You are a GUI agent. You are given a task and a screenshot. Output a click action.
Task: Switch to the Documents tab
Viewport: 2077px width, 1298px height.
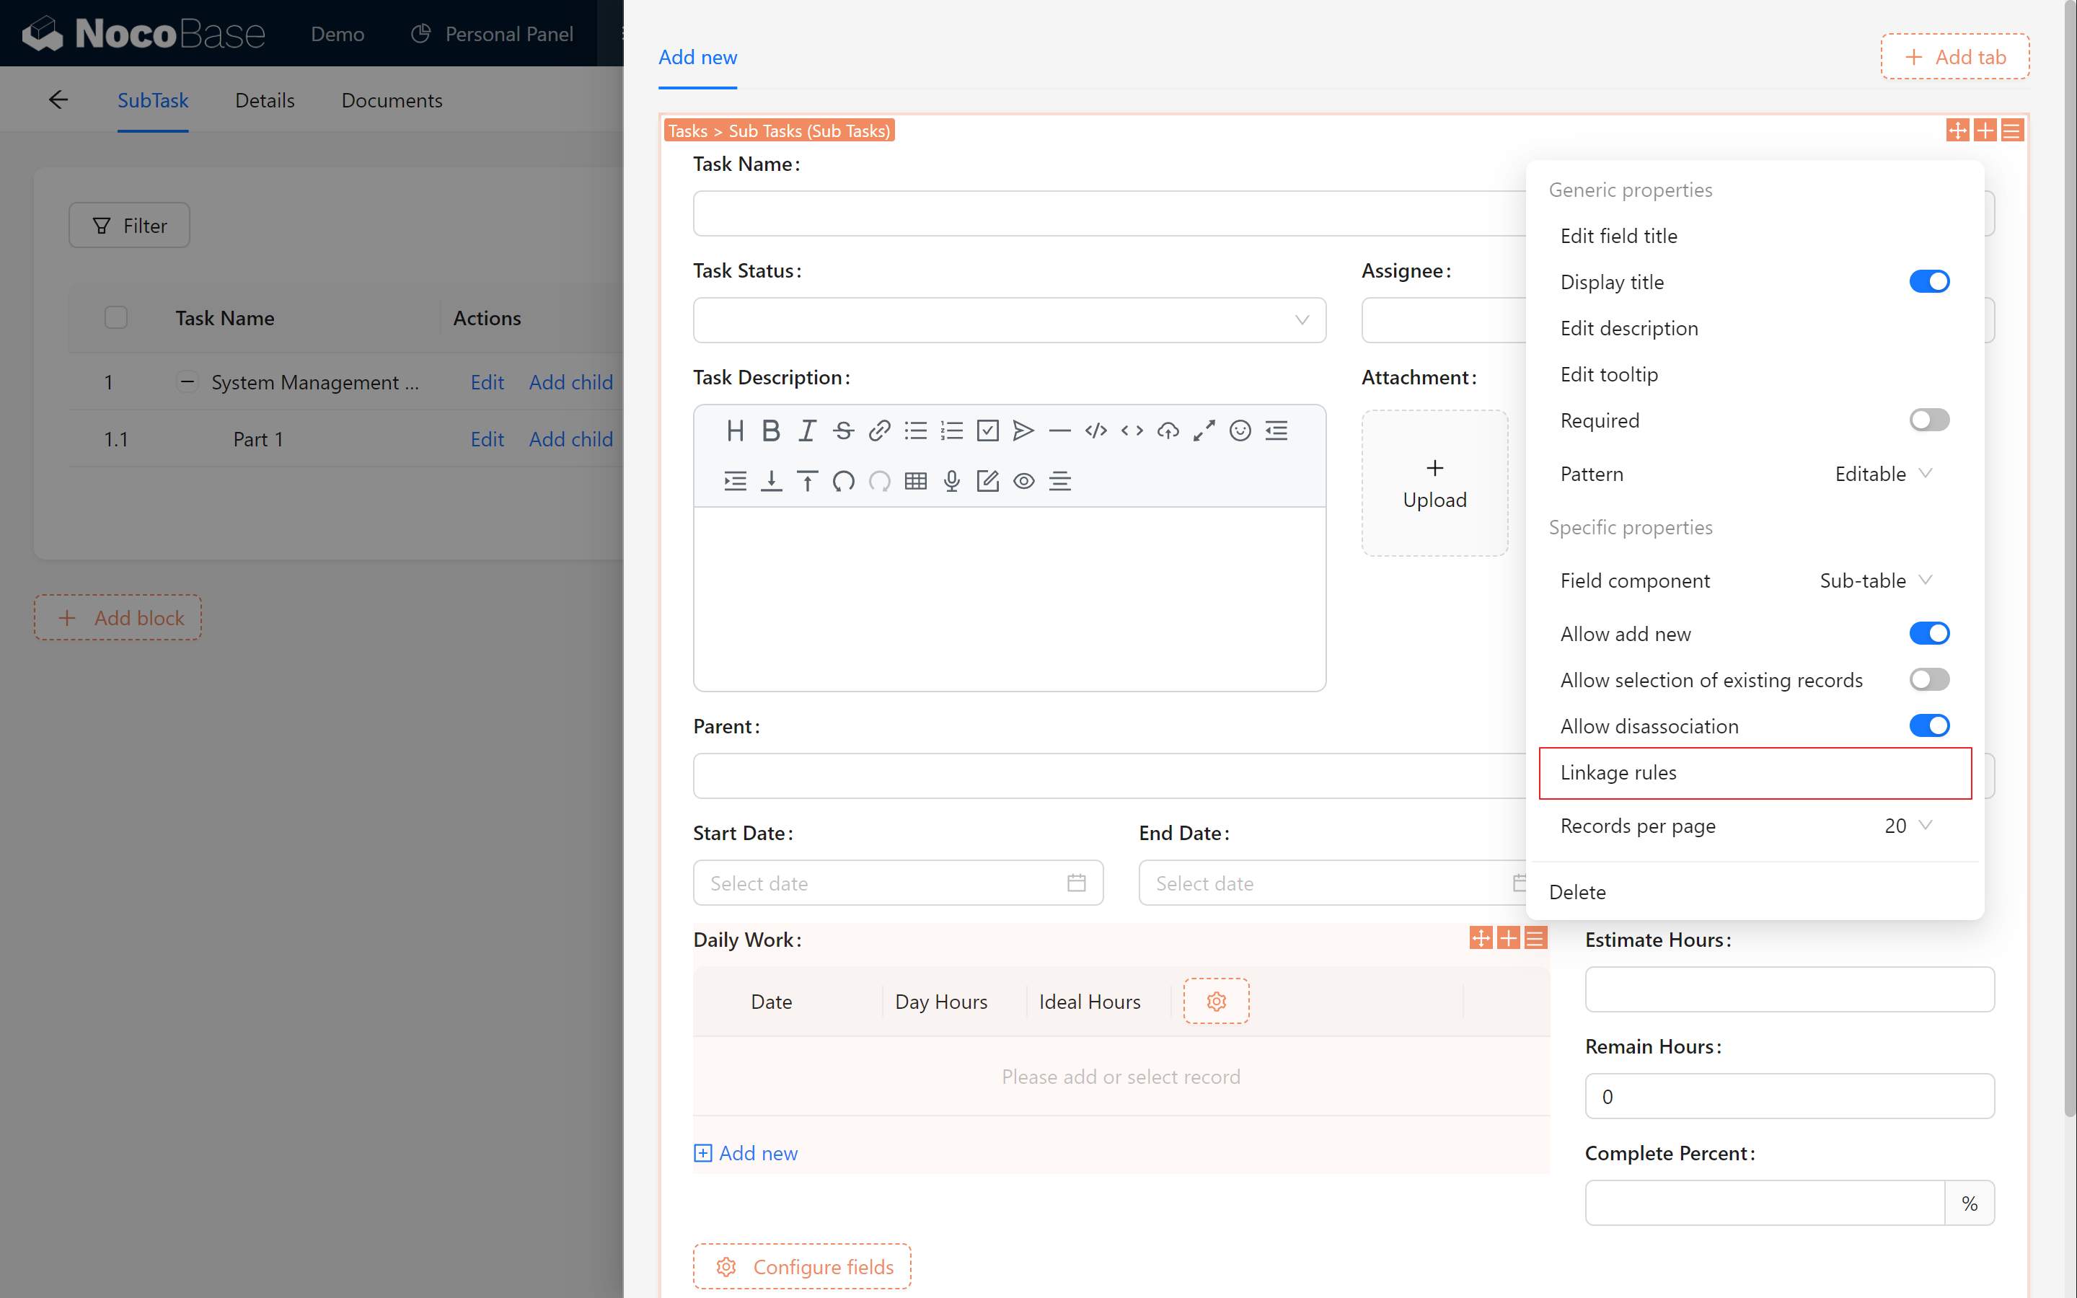click(390, 100)
